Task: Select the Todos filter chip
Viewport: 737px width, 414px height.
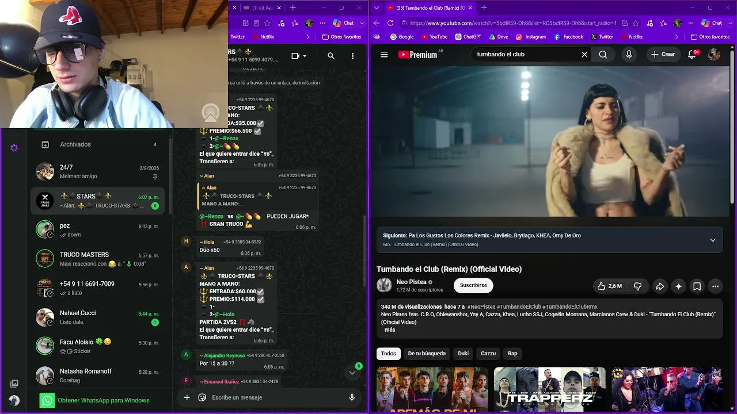Action: pos(389,354)
